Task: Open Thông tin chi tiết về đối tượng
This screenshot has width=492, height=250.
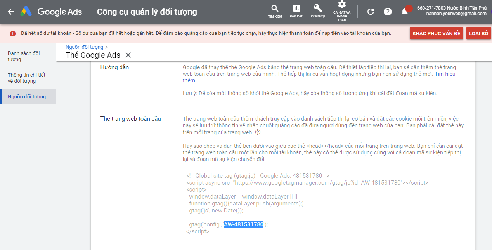Action: (x=26, y=78)
